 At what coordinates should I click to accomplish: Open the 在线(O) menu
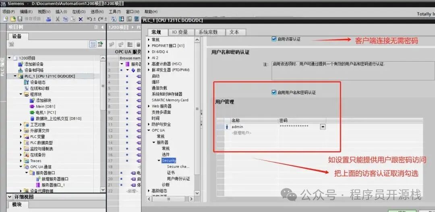tap(76, 12)
